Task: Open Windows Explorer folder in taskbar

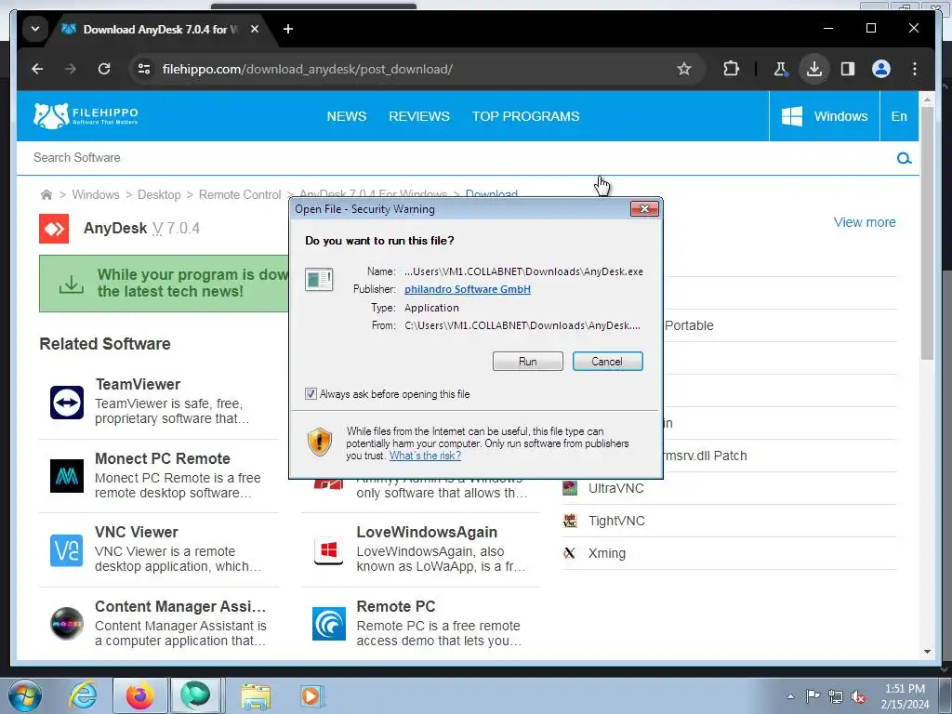Action: [x=256, y=695]
